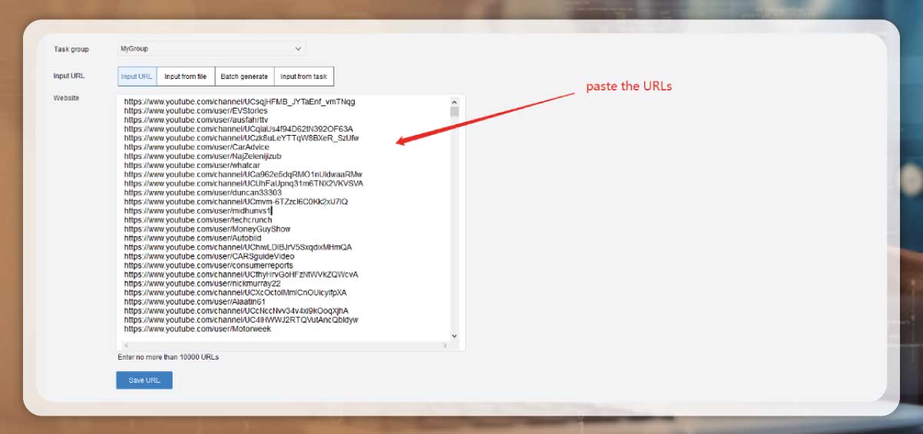This screenshot has width=923, height=434.
Task: Click the vertical scrollbar down arrow
Action: point(454,336)
